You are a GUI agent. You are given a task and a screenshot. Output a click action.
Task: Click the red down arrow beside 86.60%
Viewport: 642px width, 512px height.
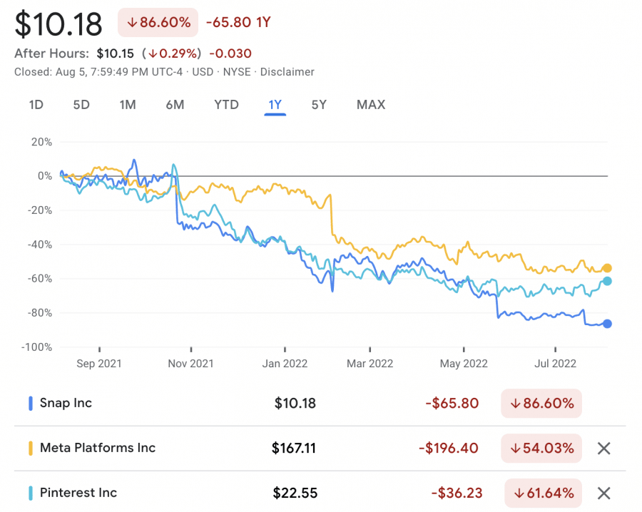click(132, 22)
